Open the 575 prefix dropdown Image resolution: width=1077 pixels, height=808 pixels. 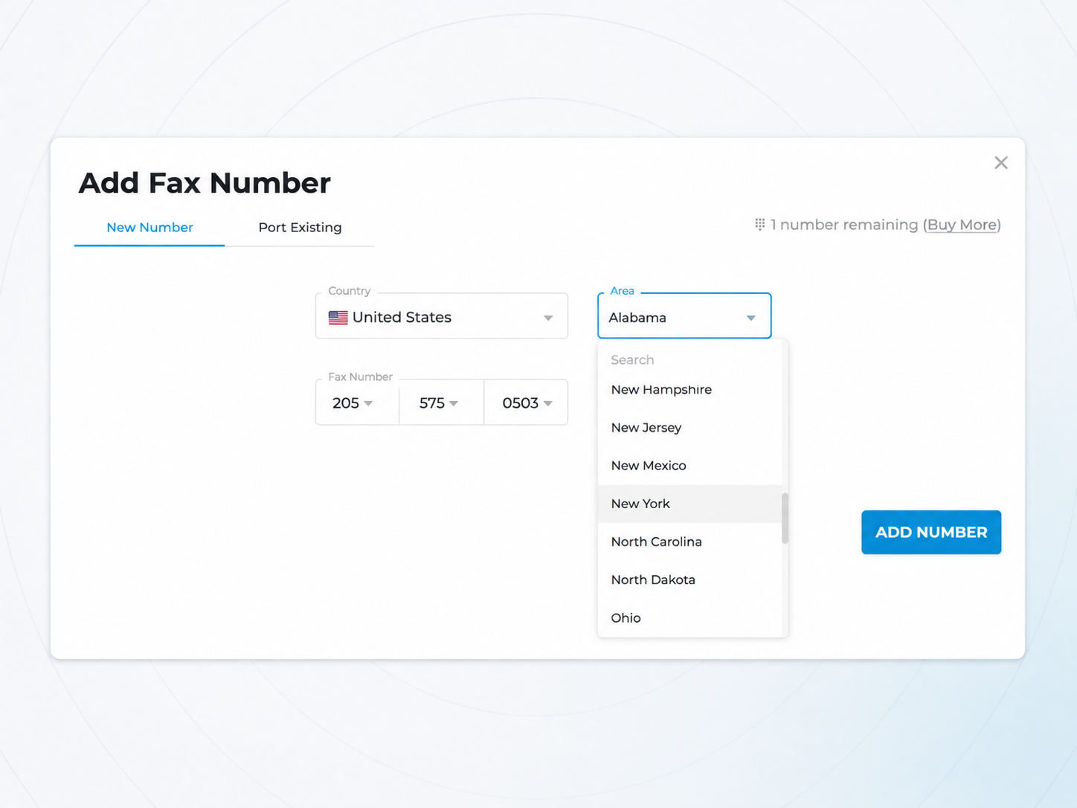442,403
